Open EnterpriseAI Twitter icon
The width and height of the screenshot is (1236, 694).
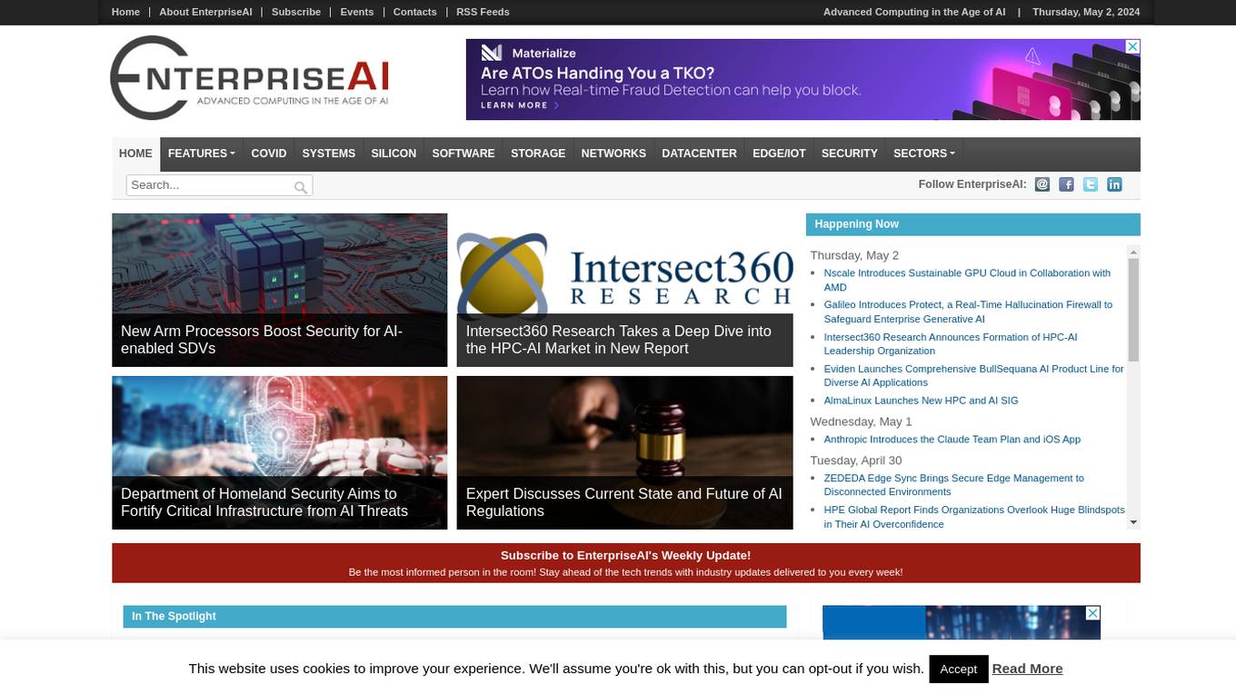[1091, 184]
